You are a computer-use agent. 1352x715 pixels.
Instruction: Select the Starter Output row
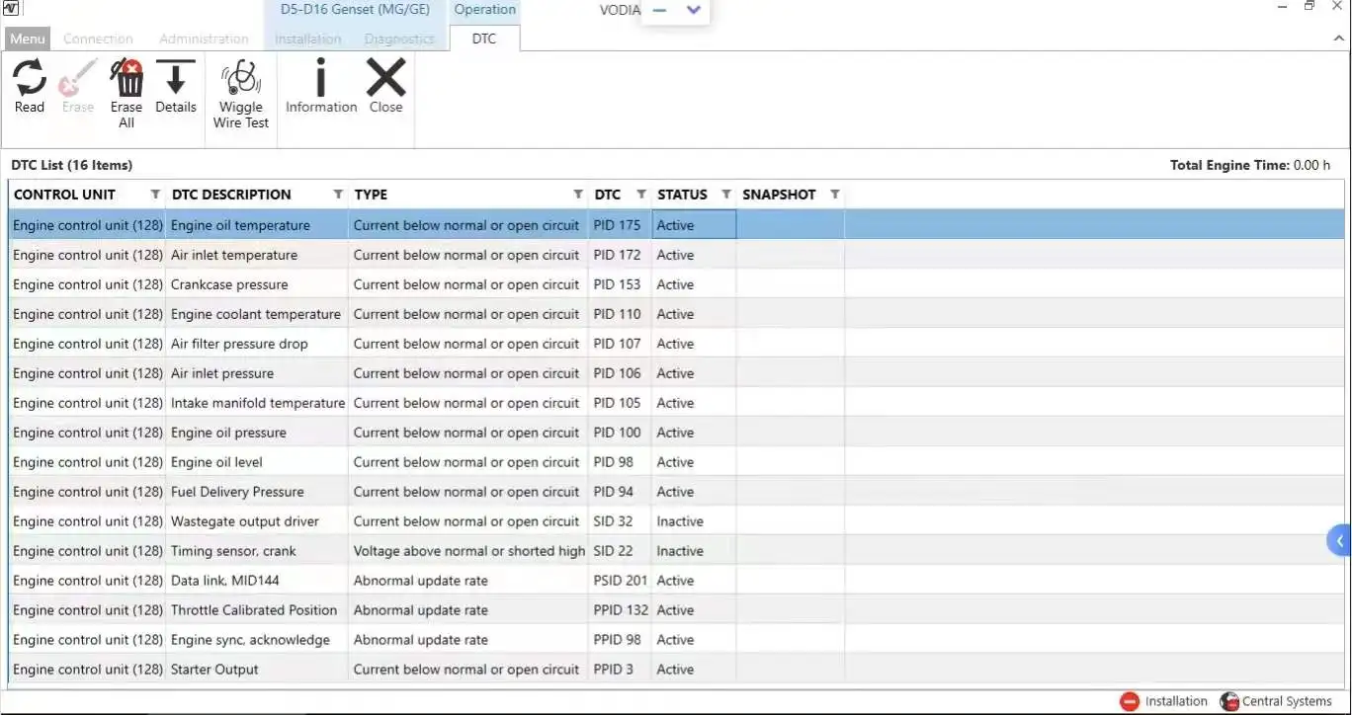[x=676, y=670]
